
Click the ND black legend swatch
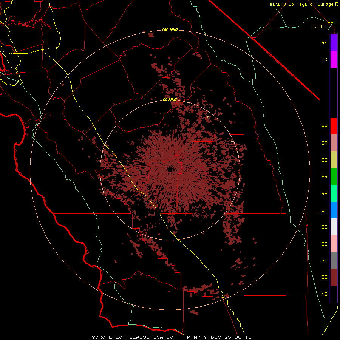[x=334, y=294]
